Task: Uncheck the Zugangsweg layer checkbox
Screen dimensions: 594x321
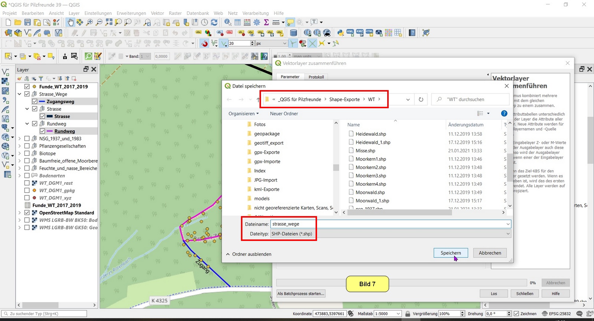Action: (x=35, y=102)
